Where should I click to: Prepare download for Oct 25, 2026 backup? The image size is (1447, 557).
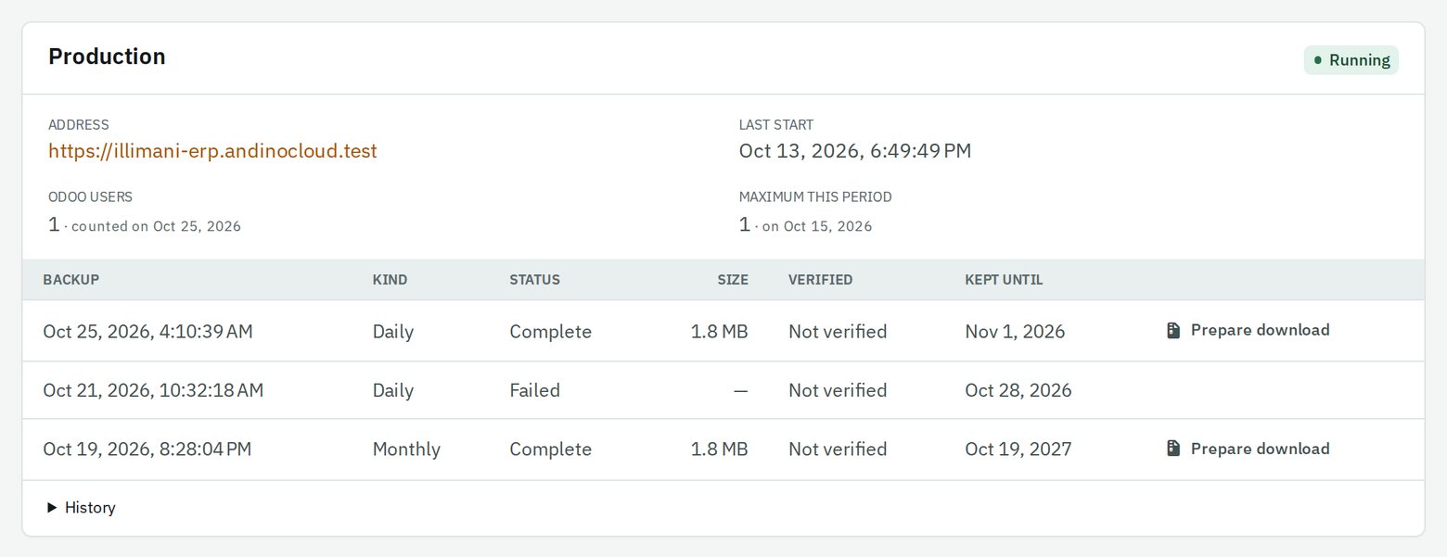click(1248, 330)
